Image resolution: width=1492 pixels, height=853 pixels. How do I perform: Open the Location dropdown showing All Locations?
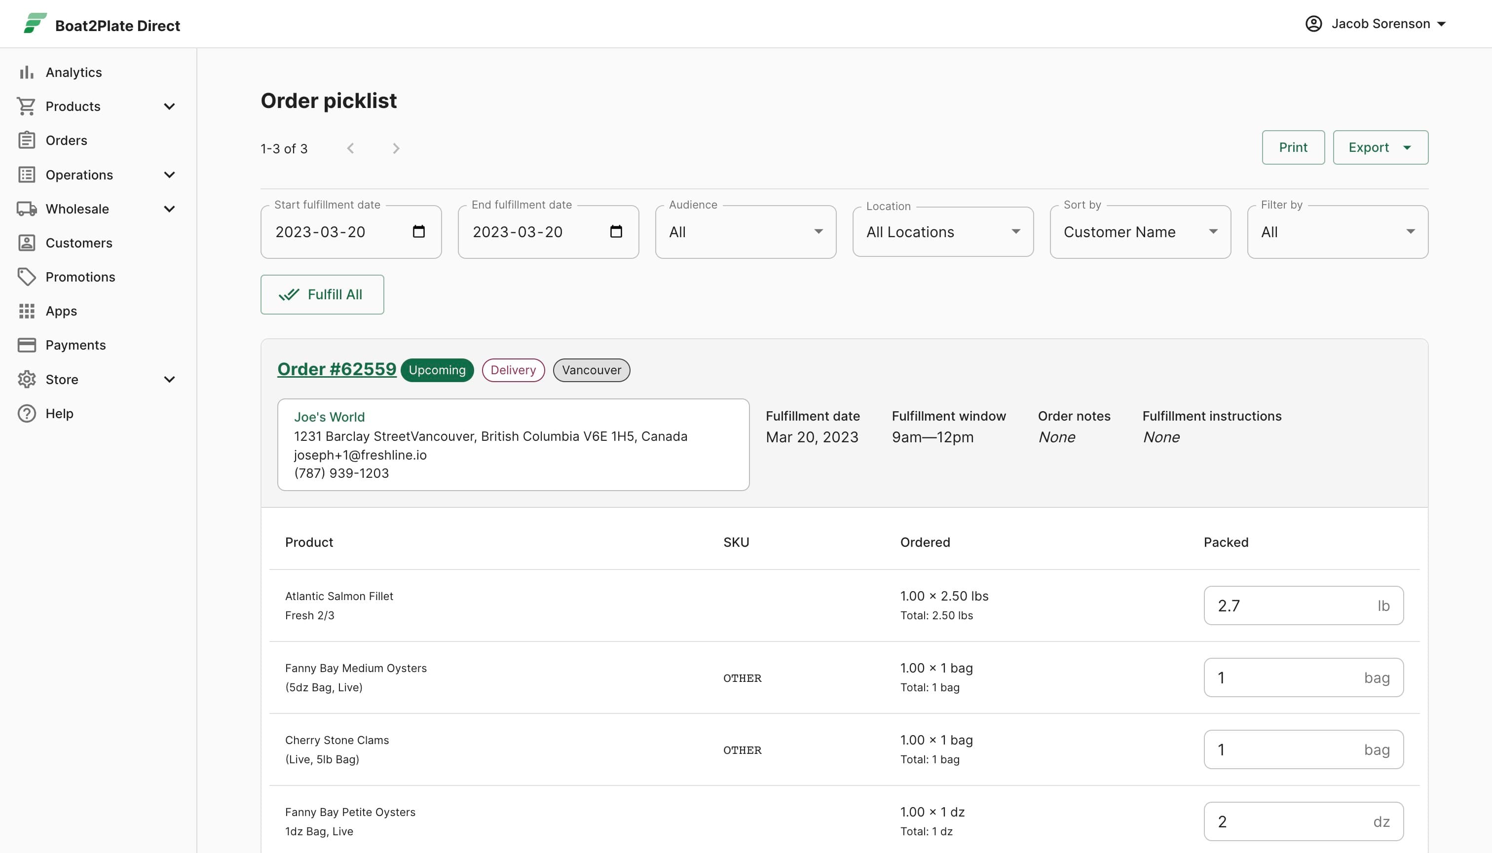click(943, 231)
